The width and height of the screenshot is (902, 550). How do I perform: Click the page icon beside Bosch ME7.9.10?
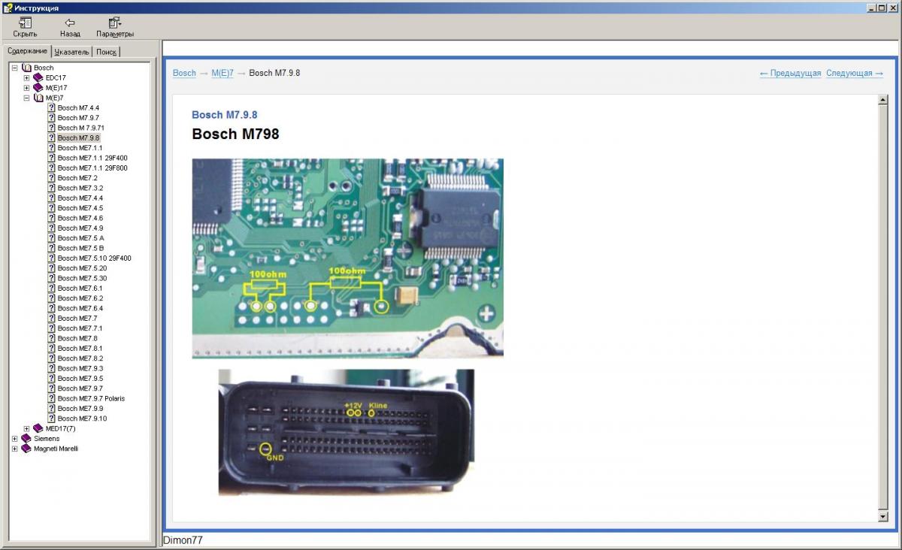click(x=51, y=419)
